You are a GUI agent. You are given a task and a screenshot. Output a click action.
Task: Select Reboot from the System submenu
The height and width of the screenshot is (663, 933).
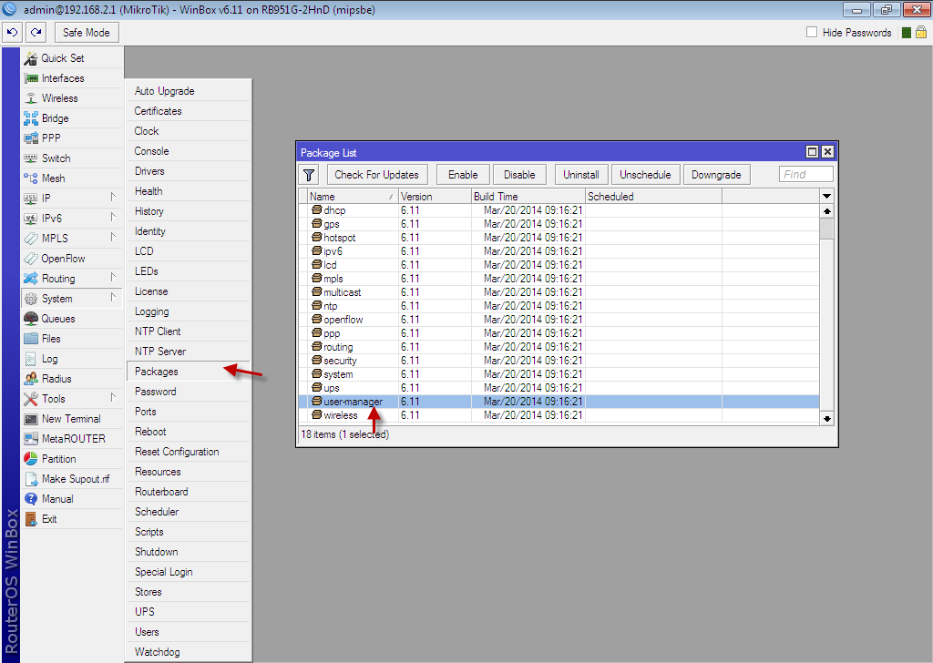click(x=189, y=432)
